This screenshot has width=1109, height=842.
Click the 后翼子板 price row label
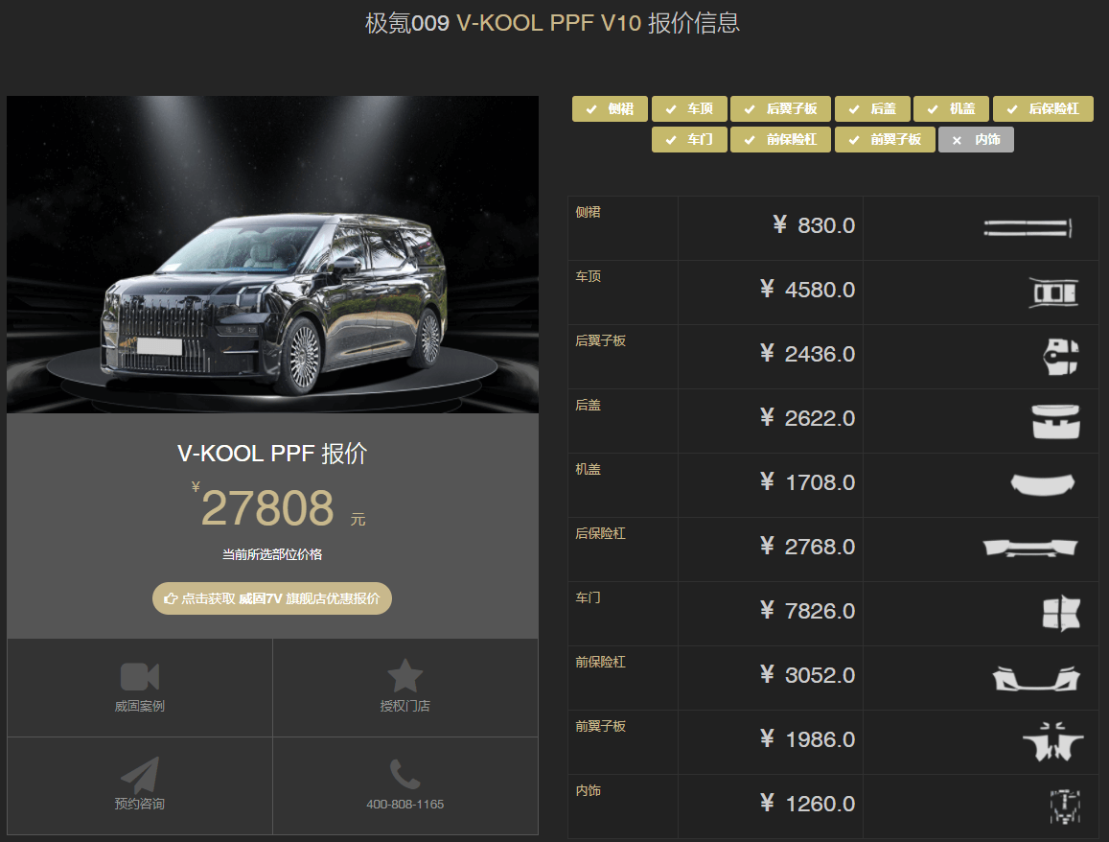click(601, 340)
